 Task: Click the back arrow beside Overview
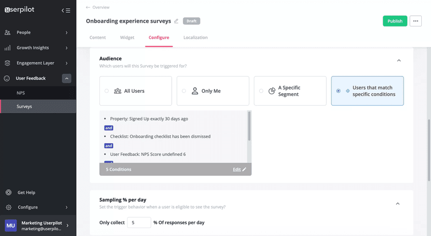[x=88, y=8]
